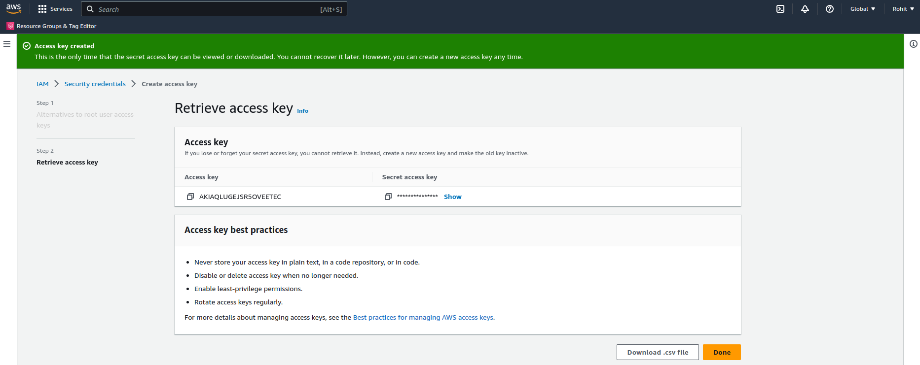The height and width of the screenshot is (365, 920).
Task: Open the CloudShell terminal icon
Action: [x=780, y=9]
